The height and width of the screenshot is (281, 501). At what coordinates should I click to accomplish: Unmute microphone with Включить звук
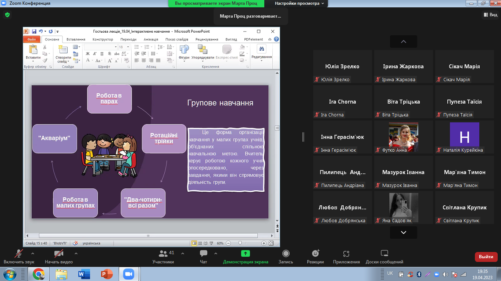coord(19,253)
